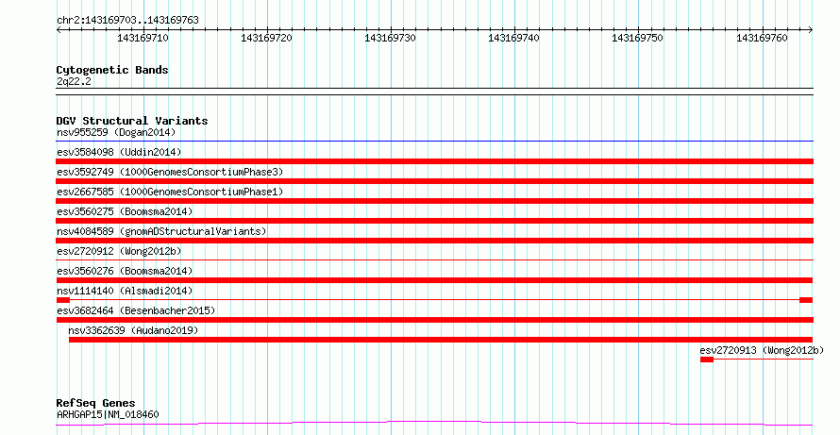Open nsv955259 (Dogan2014) variant label
The width and height of the screenshot is (840, 435).
pos(116,132)
